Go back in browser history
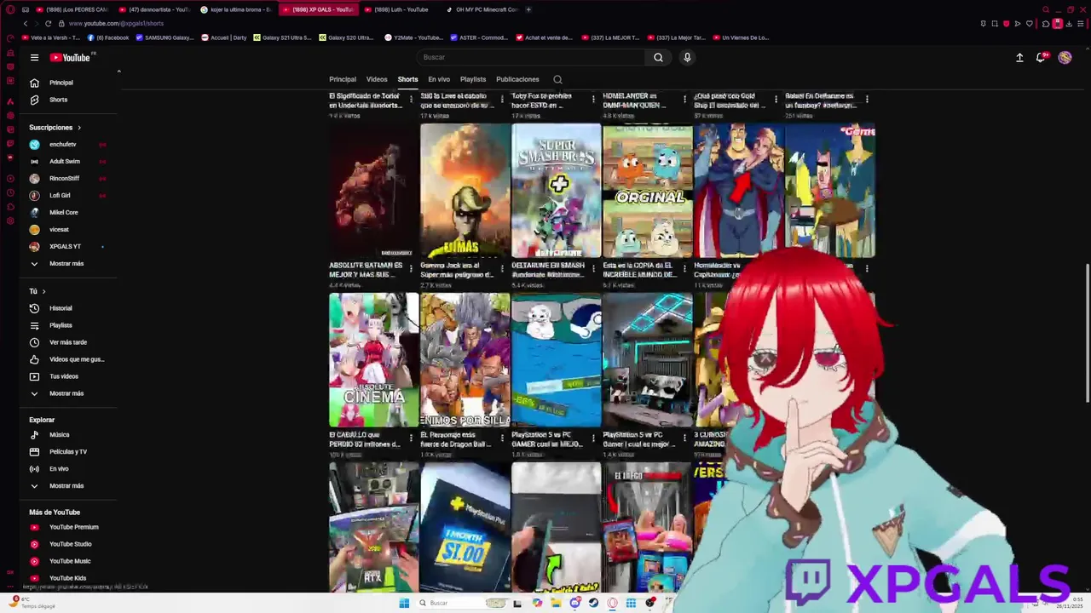The image size is (1091, 613). pyautogui.click(x=25, y=24)
